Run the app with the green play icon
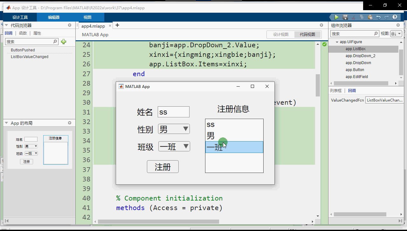Image resolution: width=407 pixels, height=231 pixels. [337, 17]
